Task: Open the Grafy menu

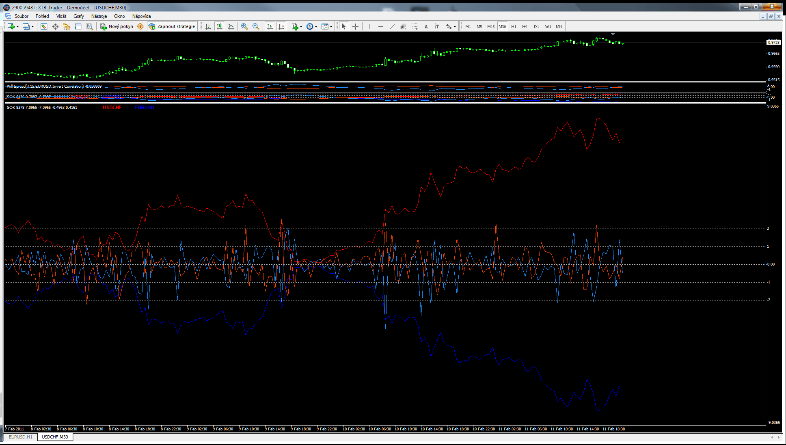Action: point(79,16)
